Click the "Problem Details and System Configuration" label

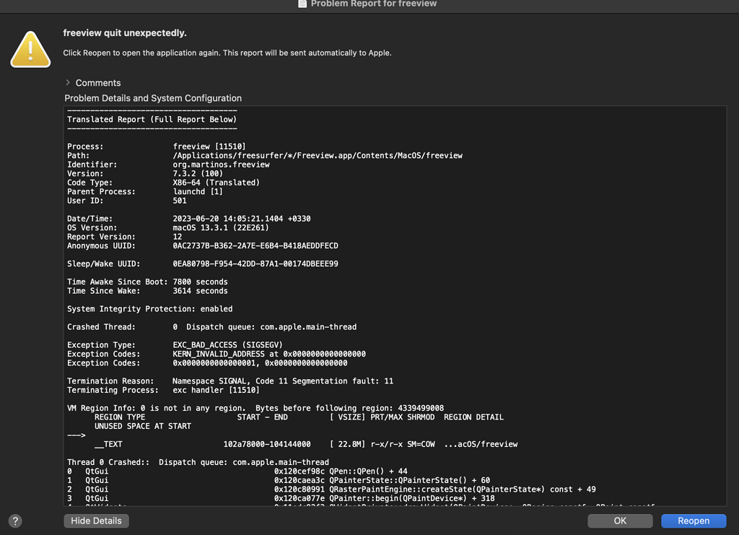[153, 98]
